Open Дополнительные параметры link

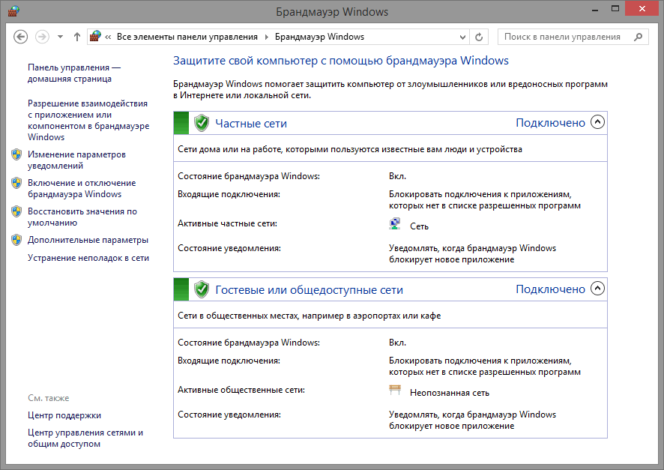coord(88,240)
